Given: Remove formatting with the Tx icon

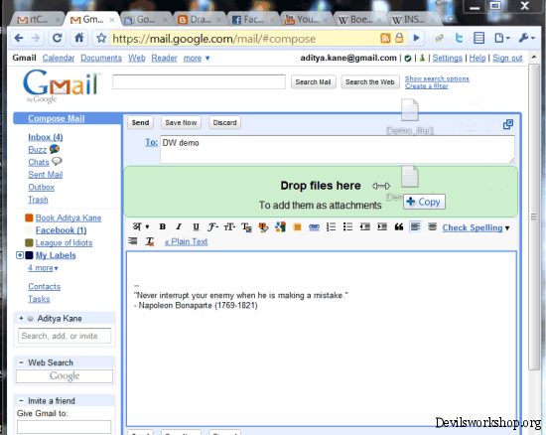Looking at the screenshot, I should (x=150, y=241).
